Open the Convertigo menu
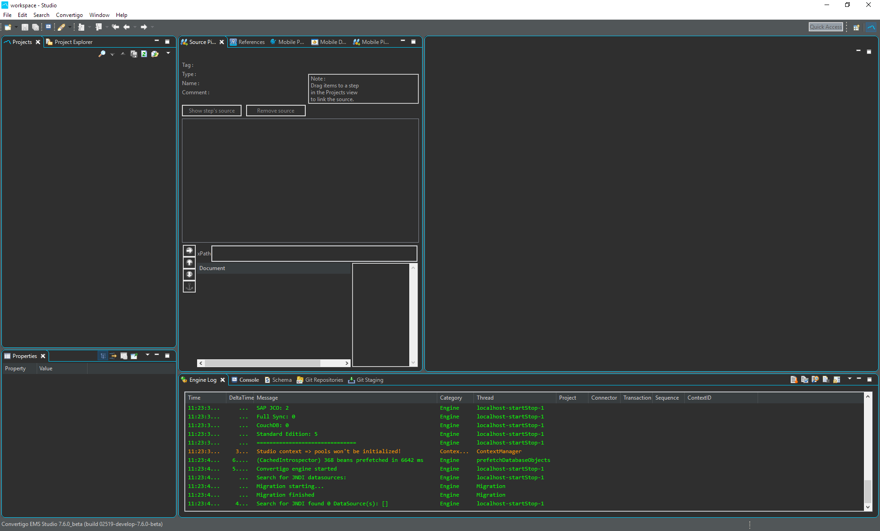The width and height of the screenshot is (880, 531). pos(69,15)
